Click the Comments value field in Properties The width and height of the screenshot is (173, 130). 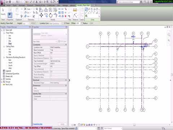coord(58,96)
